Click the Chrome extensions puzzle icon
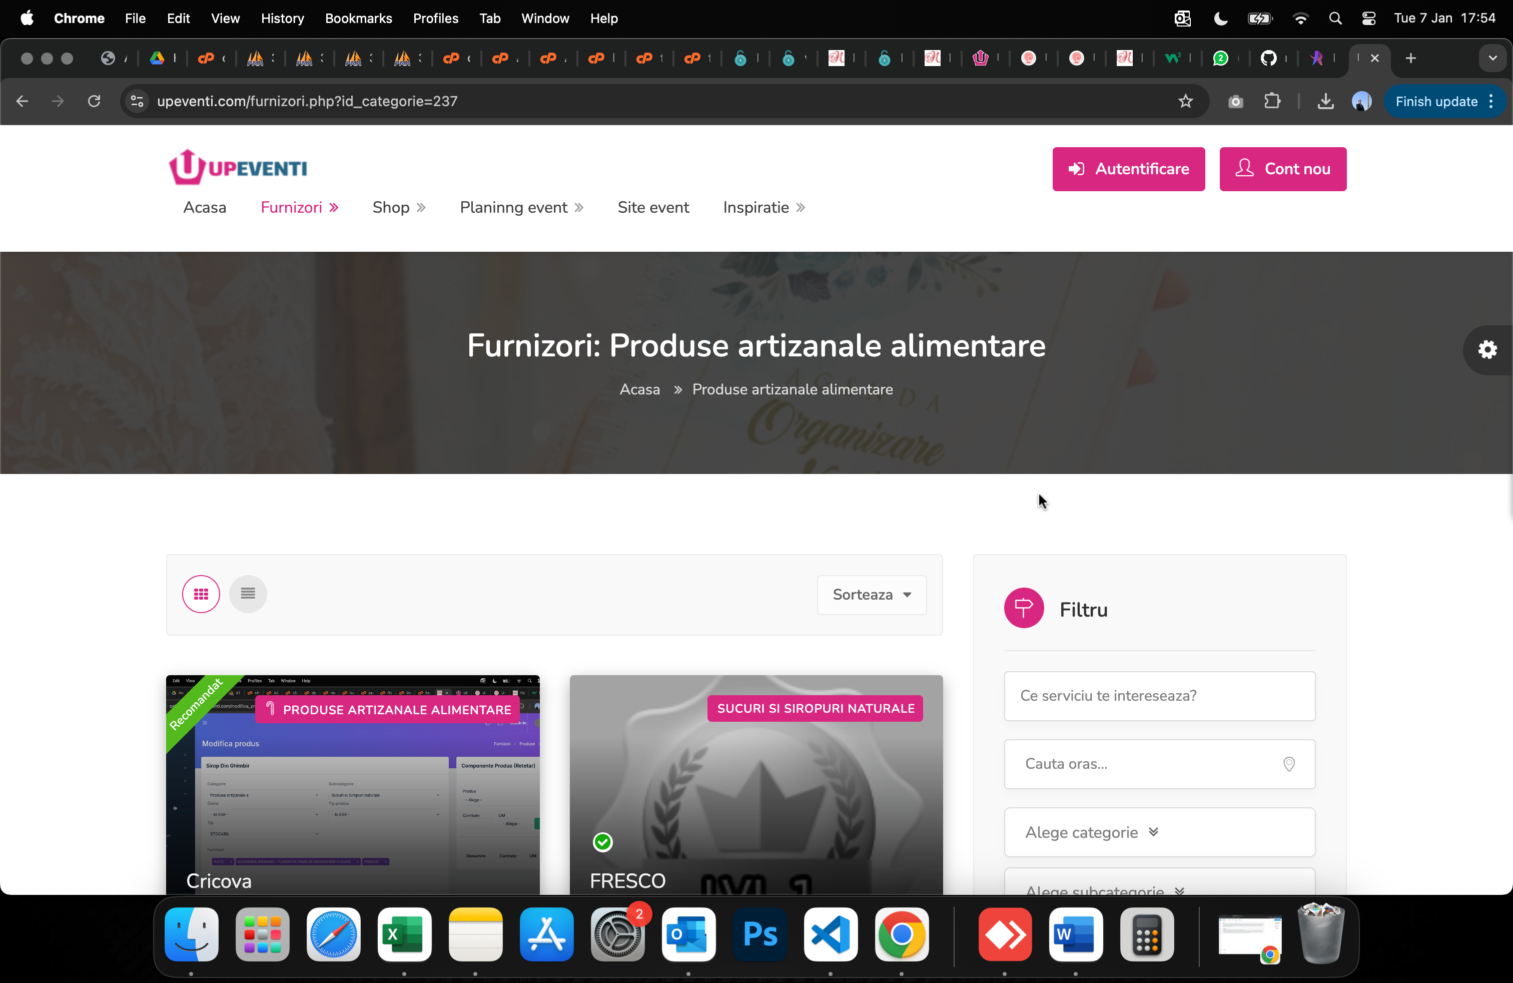Viewport: 1513px width, 983px height. tap(1272, 101)
